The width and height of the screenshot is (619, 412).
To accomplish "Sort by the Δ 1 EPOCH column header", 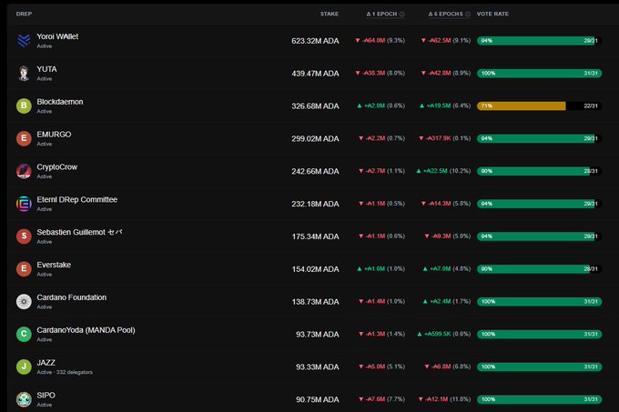I will click(x=381, y=14).
